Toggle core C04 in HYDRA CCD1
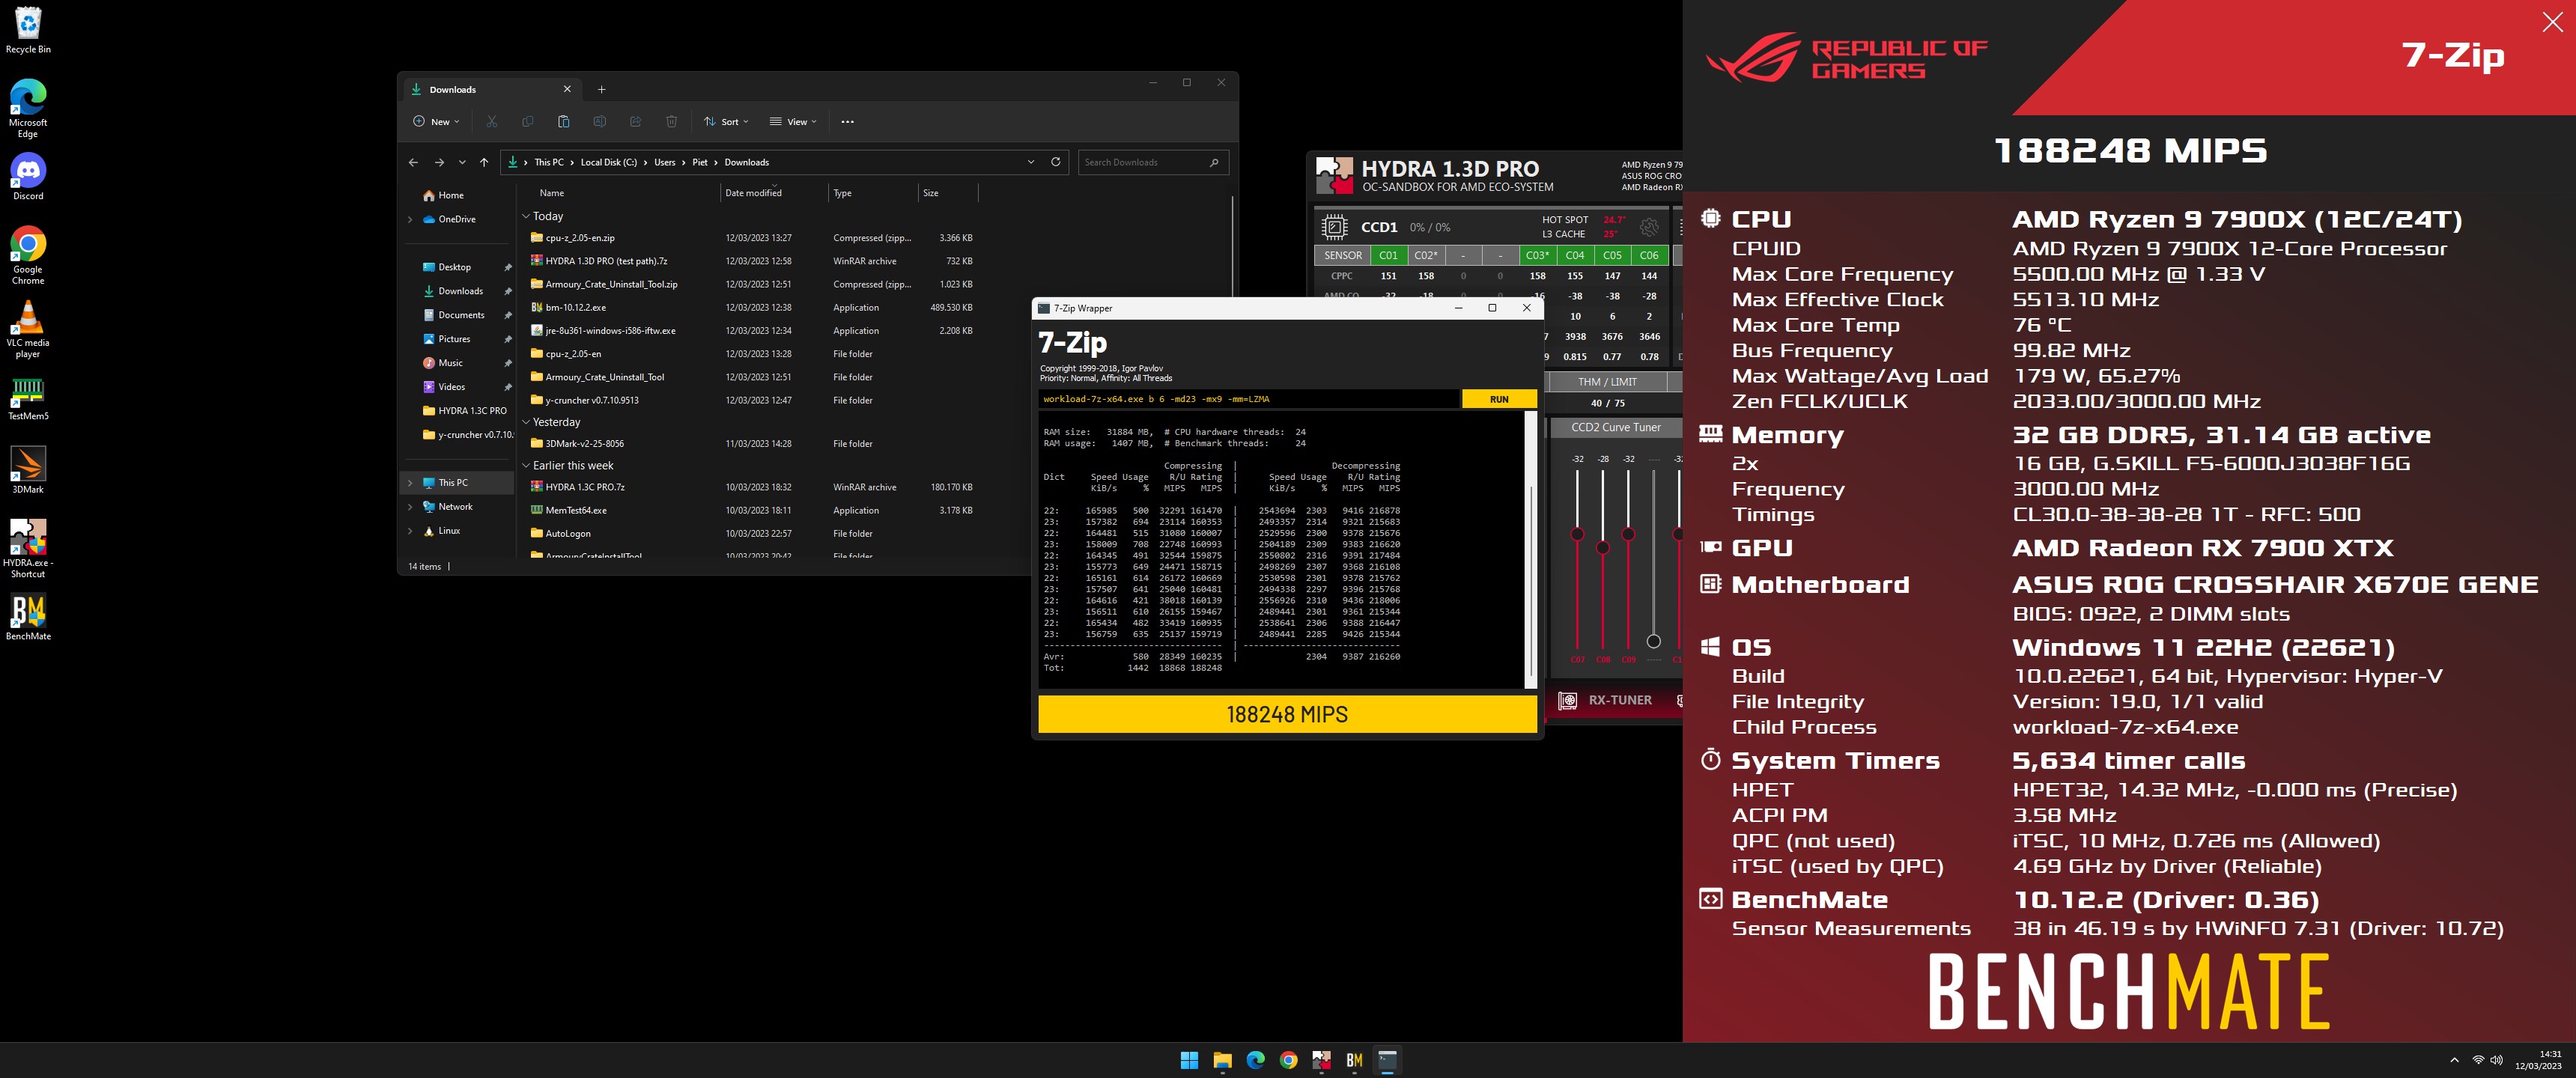Screen dimensions: 2576x1078 (x=1575, y=255)
